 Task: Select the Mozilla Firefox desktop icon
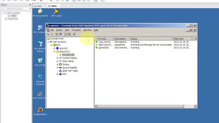[40, 110]
